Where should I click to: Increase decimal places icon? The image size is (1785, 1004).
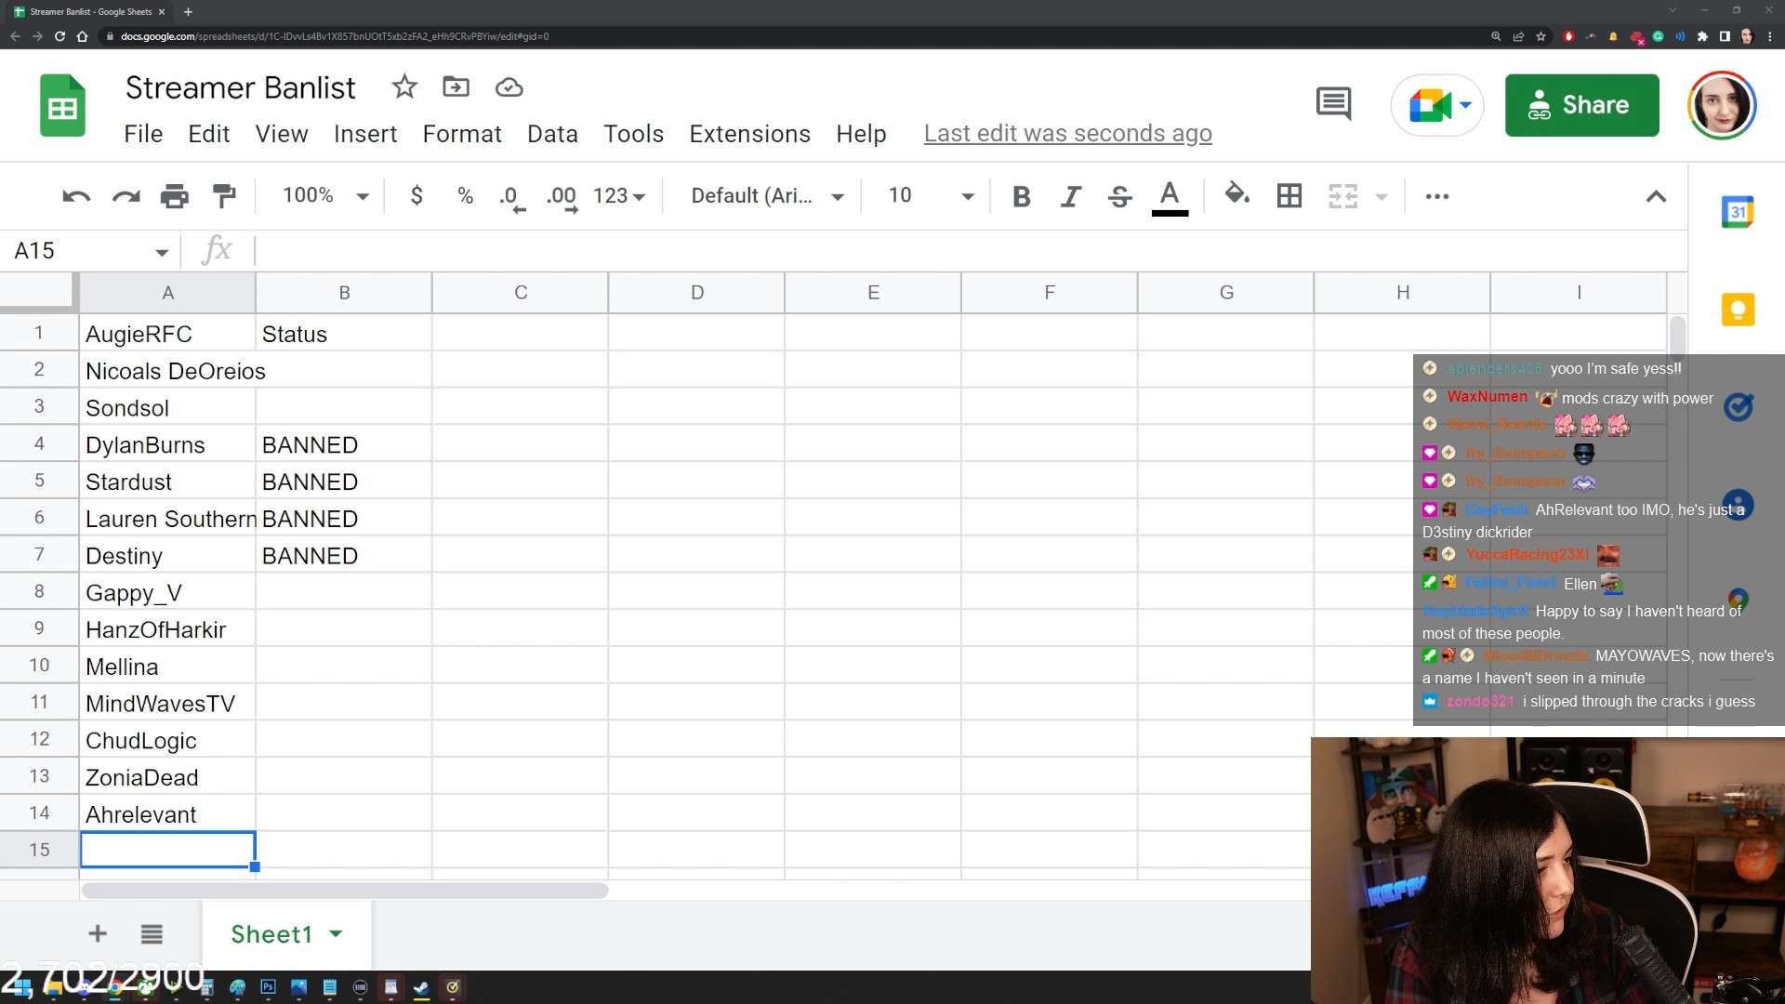pyautogui.click(x=562, y=197)
